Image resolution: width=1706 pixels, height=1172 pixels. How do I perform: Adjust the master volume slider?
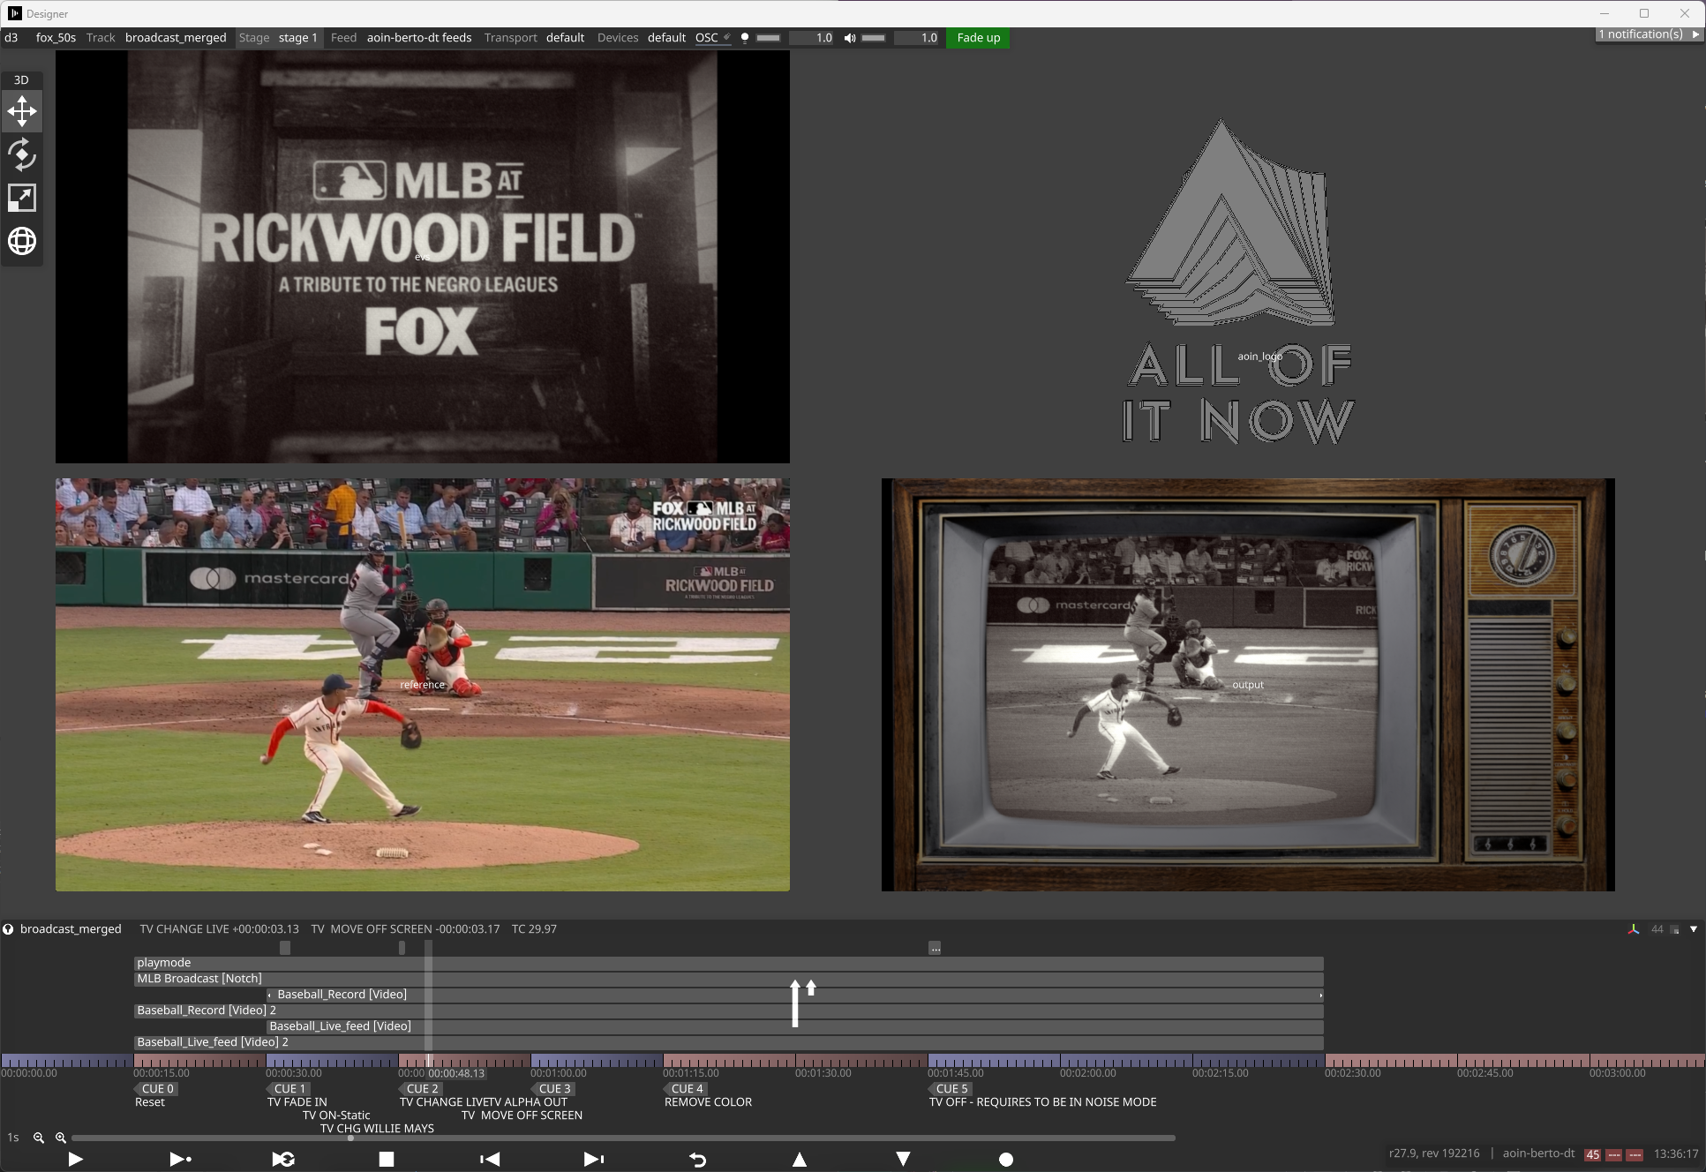click(874, 38)
